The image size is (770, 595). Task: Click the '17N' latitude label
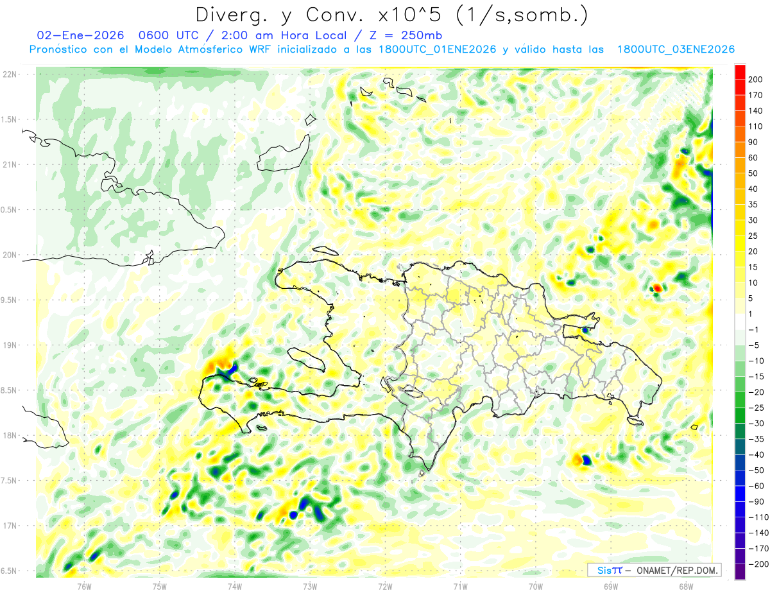pos(10,526)
